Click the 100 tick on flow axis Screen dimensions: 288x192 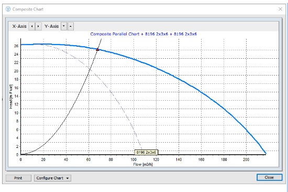tap(134, 159)
